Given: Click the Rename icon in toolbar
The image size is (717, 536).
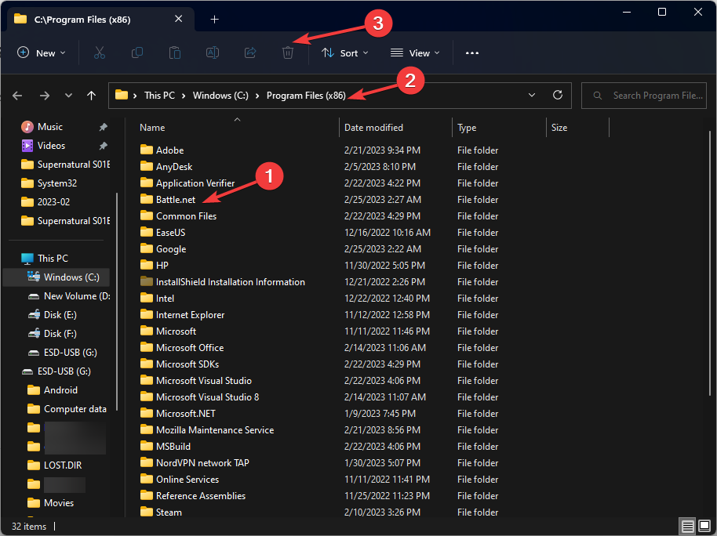Looking at the screenshot, I should pyautogui.click(x=213, y=53).
